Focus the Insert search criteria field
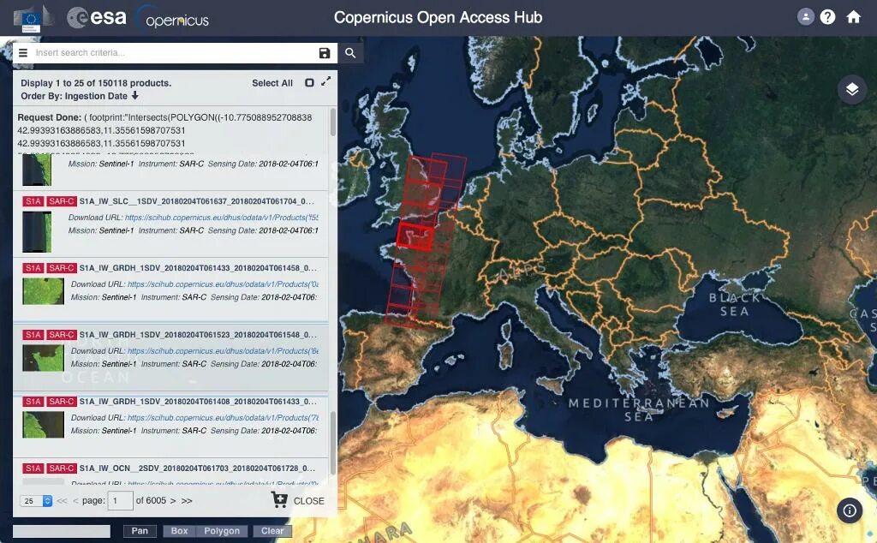The width and height of the screenshot is (877, 543). (173, 52)
